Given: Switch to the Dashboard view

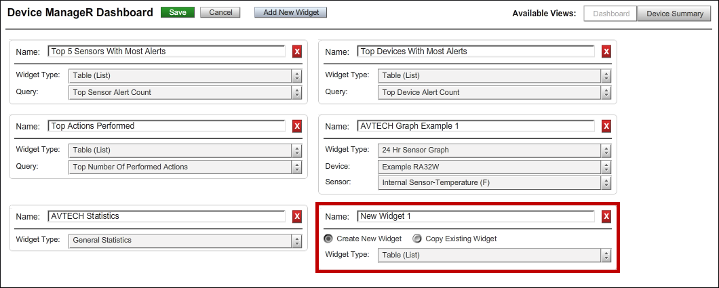Looking at the screenshot, I should pyautogui.click(x=610, y=14).
